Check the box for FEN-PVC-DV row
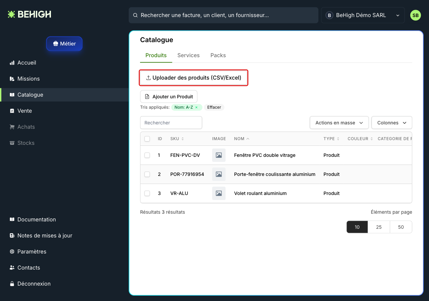 [x=147, y=155]
